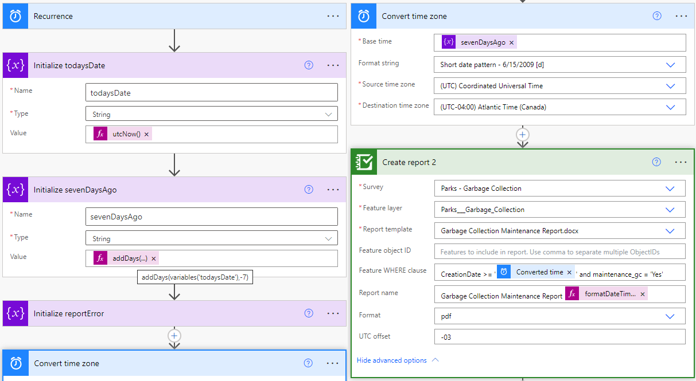
Task: Open the Format string dropdown
Action: point(671,64)
